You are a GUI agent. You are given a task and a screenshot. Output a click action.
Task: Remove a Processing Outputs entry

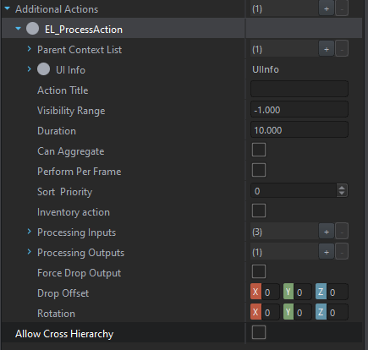click(x=342, y=252)
